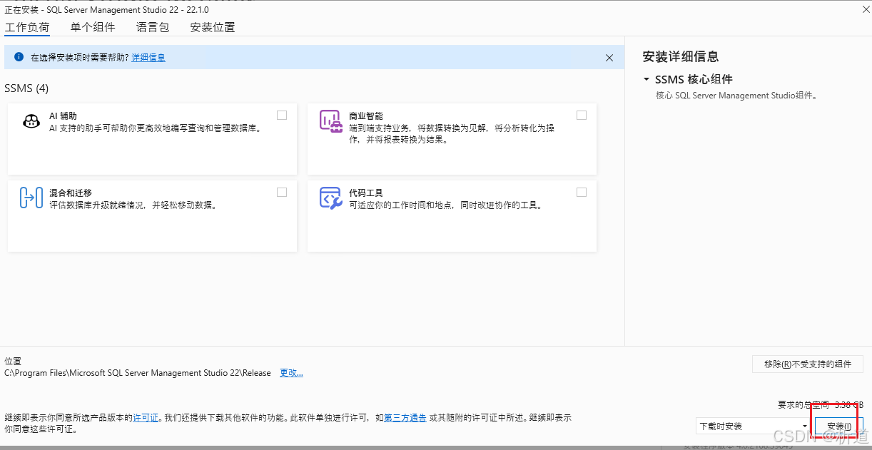The width and height of the screenshot is (872, 450).
Task: Click the 代码工具 workload icon
Action: [330, 198]
